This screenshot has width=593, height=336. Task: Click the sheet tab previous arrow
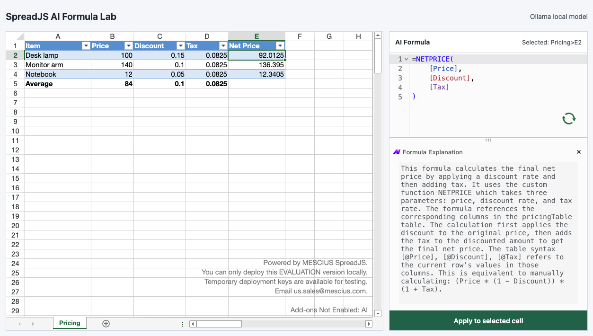click(19, 324)
